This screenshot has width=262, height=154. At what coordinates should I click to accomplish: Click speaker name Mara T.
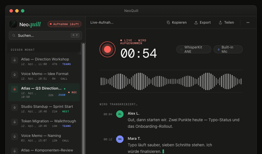[134, 139]
